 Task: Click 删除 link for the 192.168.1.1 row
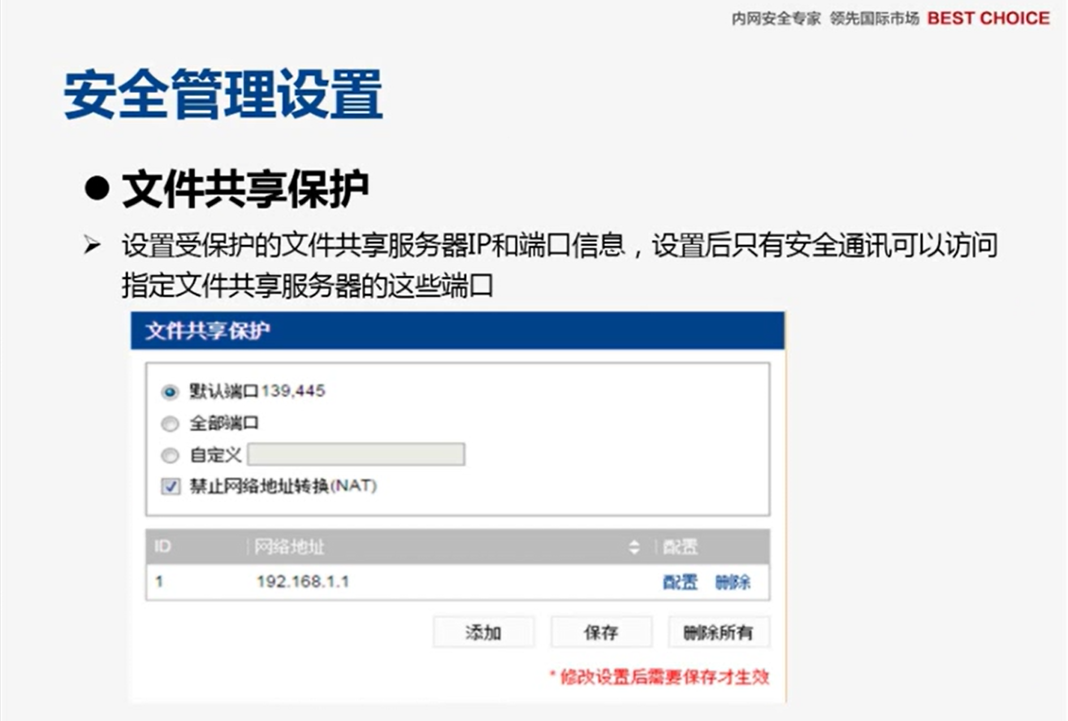733,582
